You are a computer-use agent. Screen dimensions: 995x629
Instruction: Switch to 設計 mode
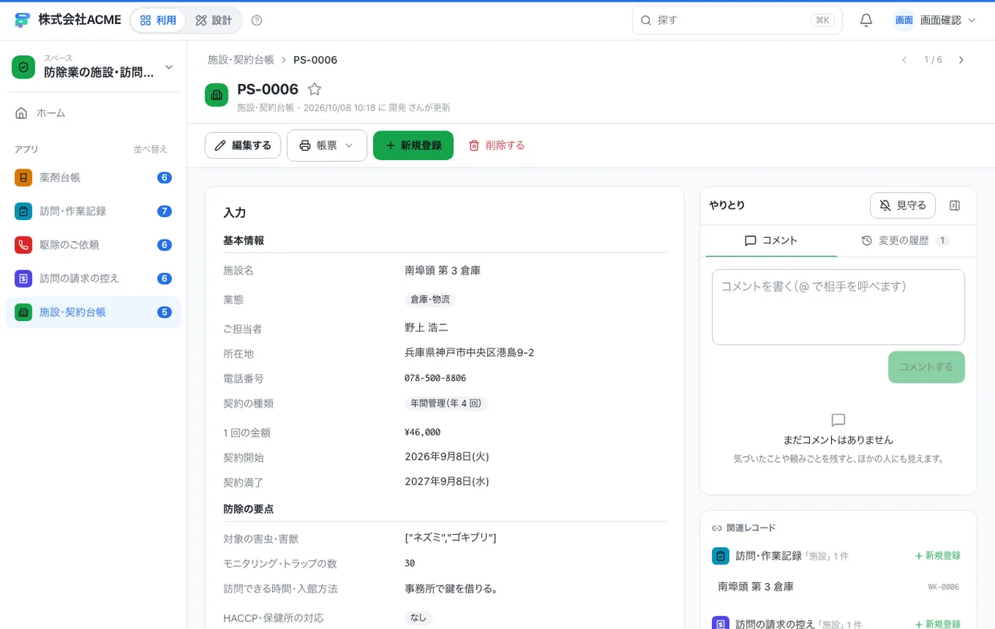coord(214,20)
